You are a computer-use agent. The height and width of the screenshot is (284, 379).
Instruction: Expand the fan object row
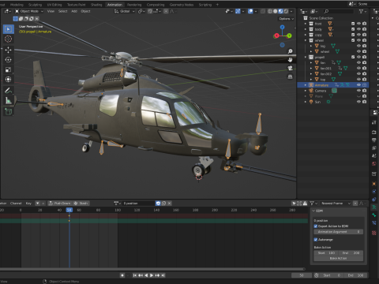pyautogui.click(x=311, y=62)
